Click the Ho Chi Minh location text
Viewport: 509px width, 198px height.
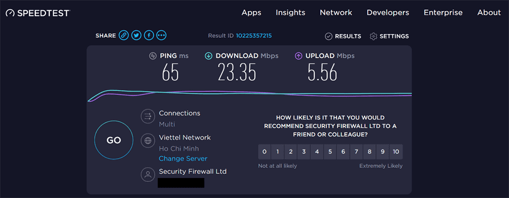click(x=179, y=149)
